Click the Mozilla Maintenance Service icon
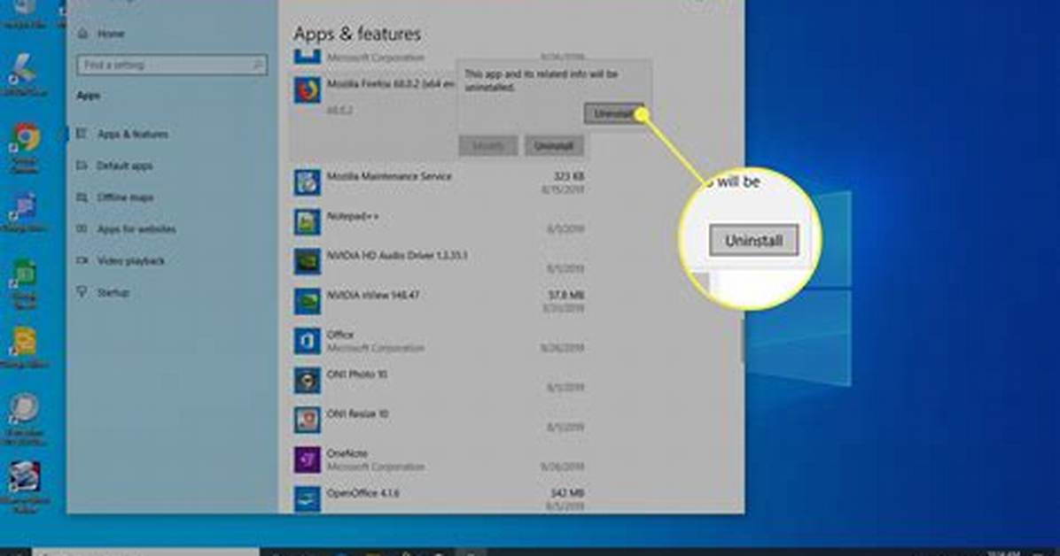 307,182
